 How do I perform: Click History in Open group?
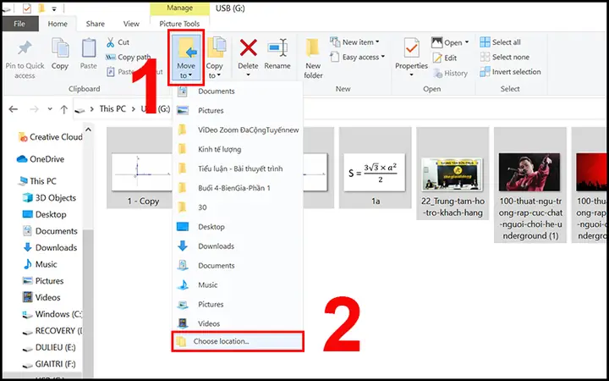(450, 73)
